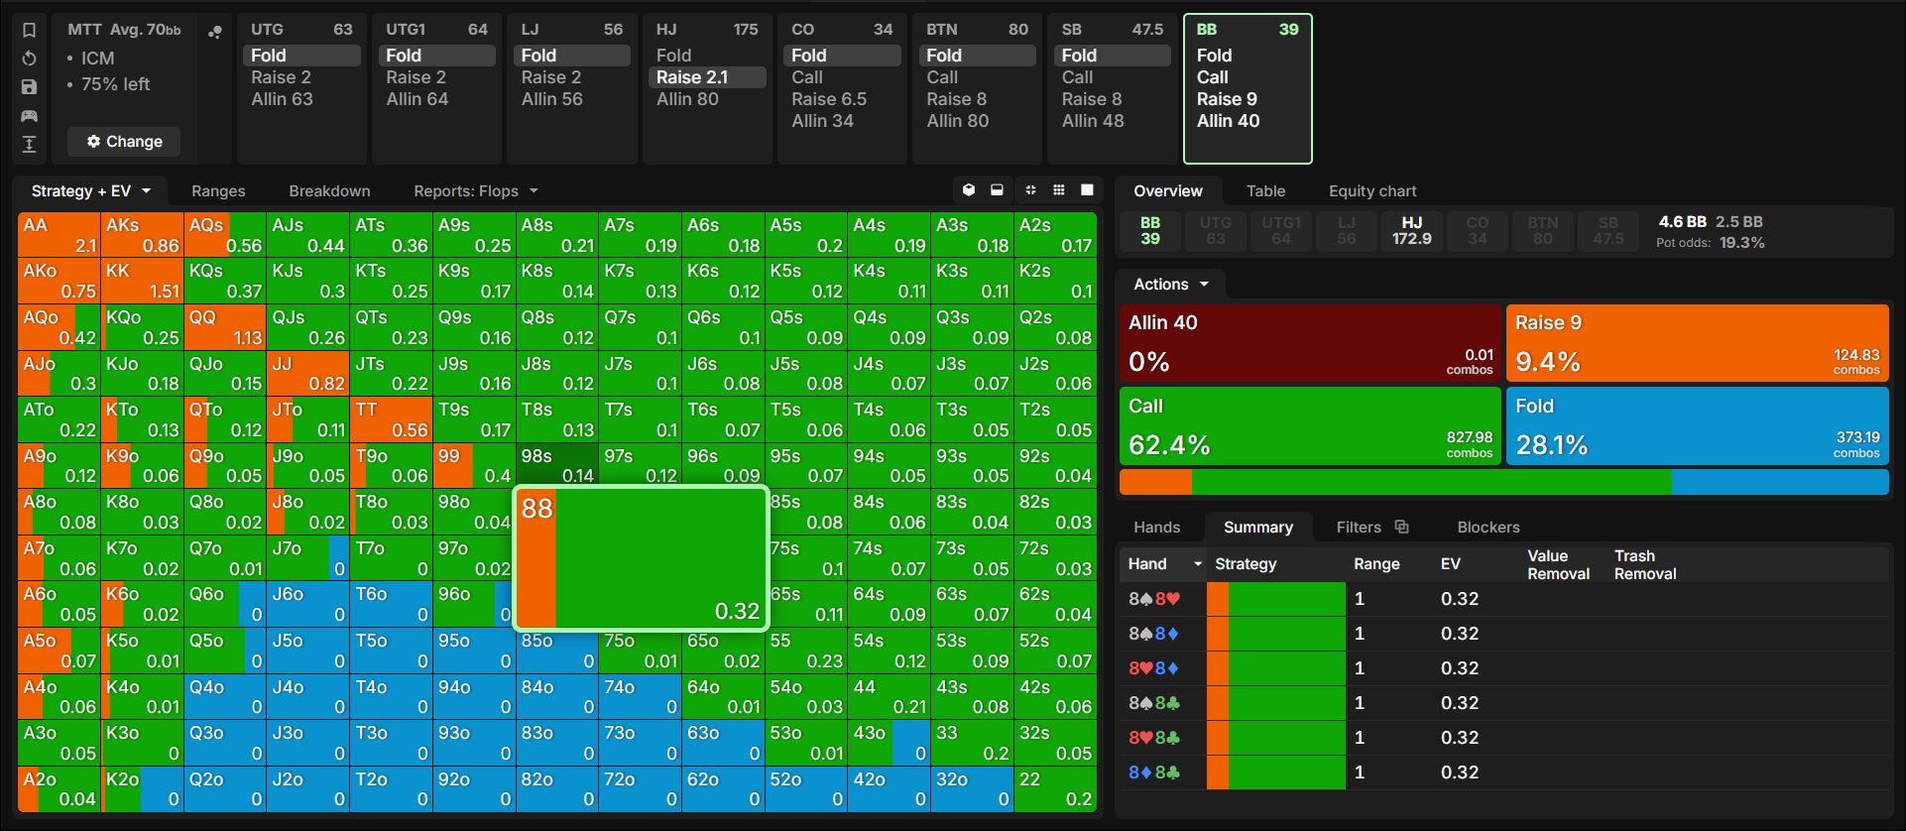The image size is (1906, 831).
Task: Click the bookmark icon in the left sidebar
Action: click(x=29, y=30)
